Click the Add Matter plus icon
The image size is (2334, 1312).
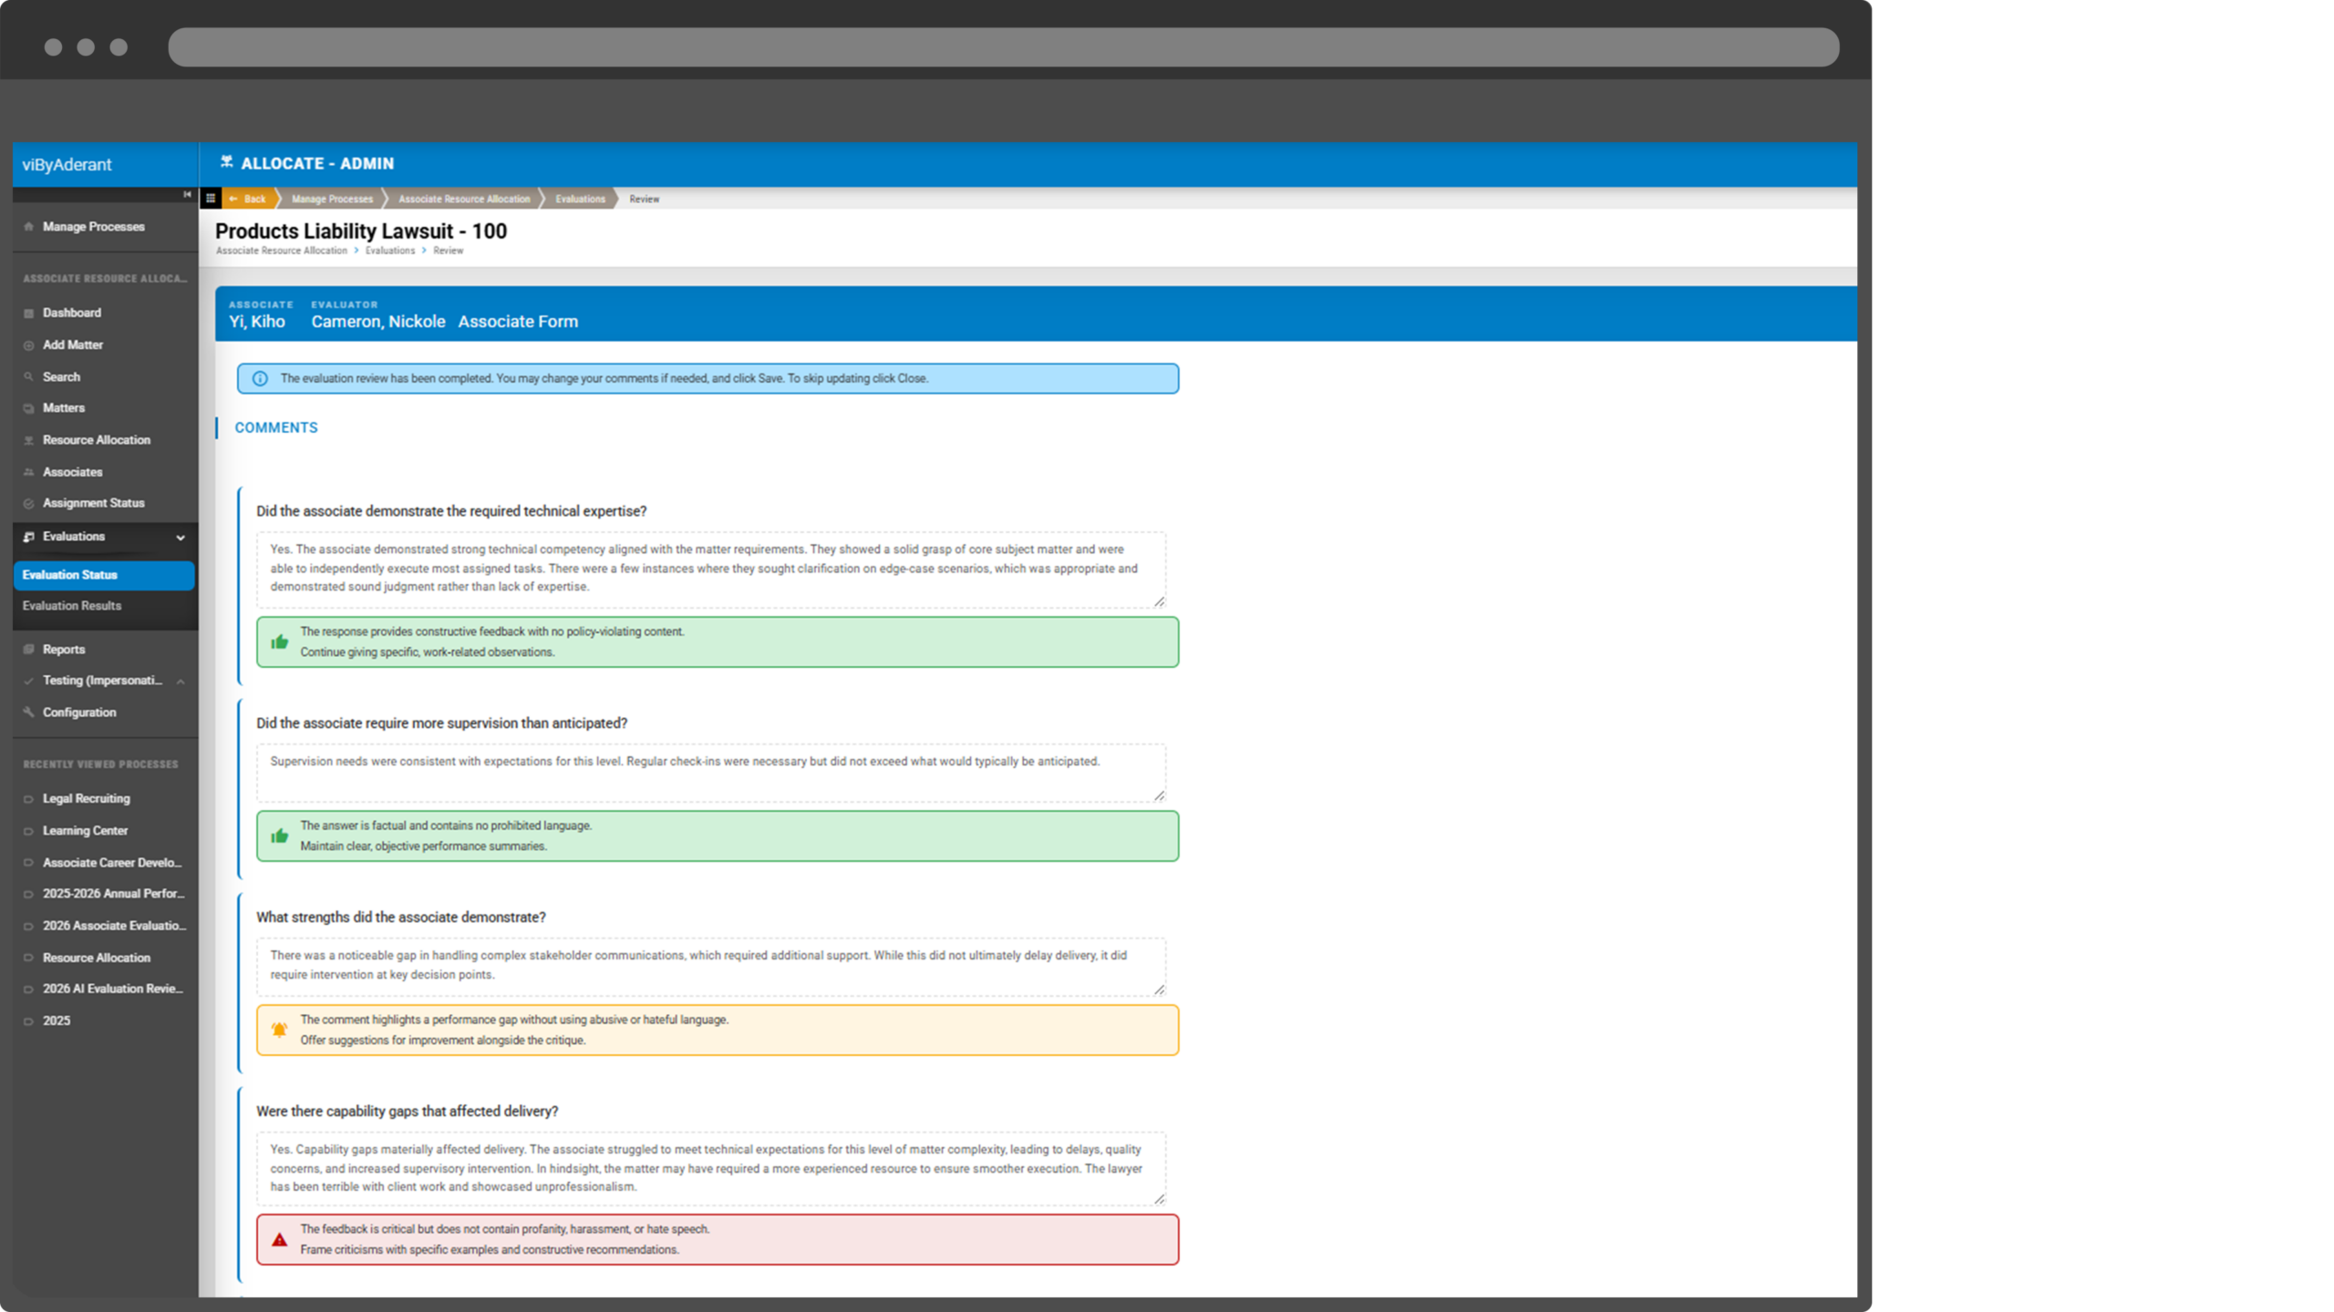(x=28, y=345)
